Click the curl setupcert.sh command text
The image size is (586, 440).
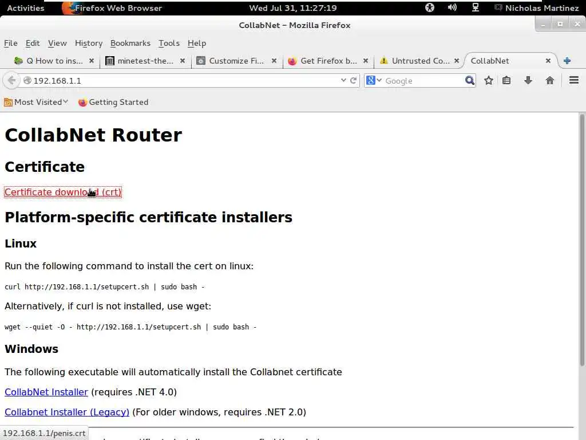[x=105, y=287]
